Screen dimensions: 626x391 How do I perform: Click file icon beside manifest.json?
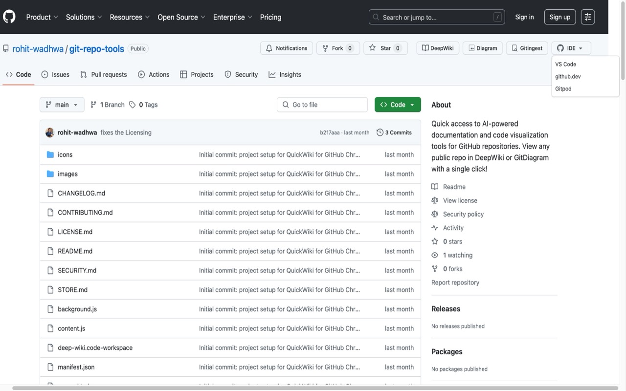pyautogui.click(x=50, y=367)
